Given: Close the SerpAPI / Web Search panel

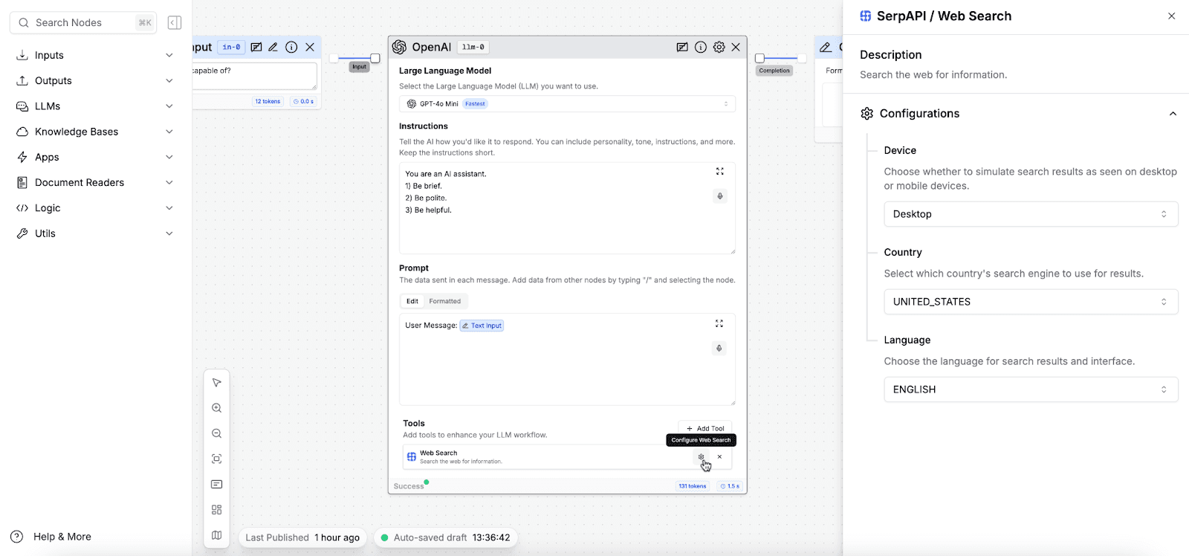Looking at the screenshot, I should pyautogui.click(x=1172, y=16).
